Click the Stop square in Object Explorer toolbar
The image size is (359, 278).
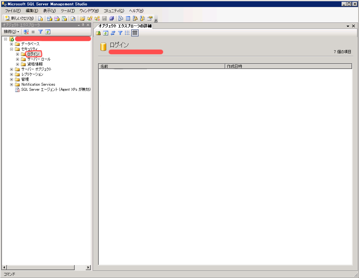[33, 32]
